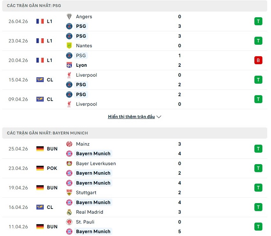The height and width of the screenshot is (236, 271).
Task: Select the Bayer Leverkusen logo
Action: (69, 163)
